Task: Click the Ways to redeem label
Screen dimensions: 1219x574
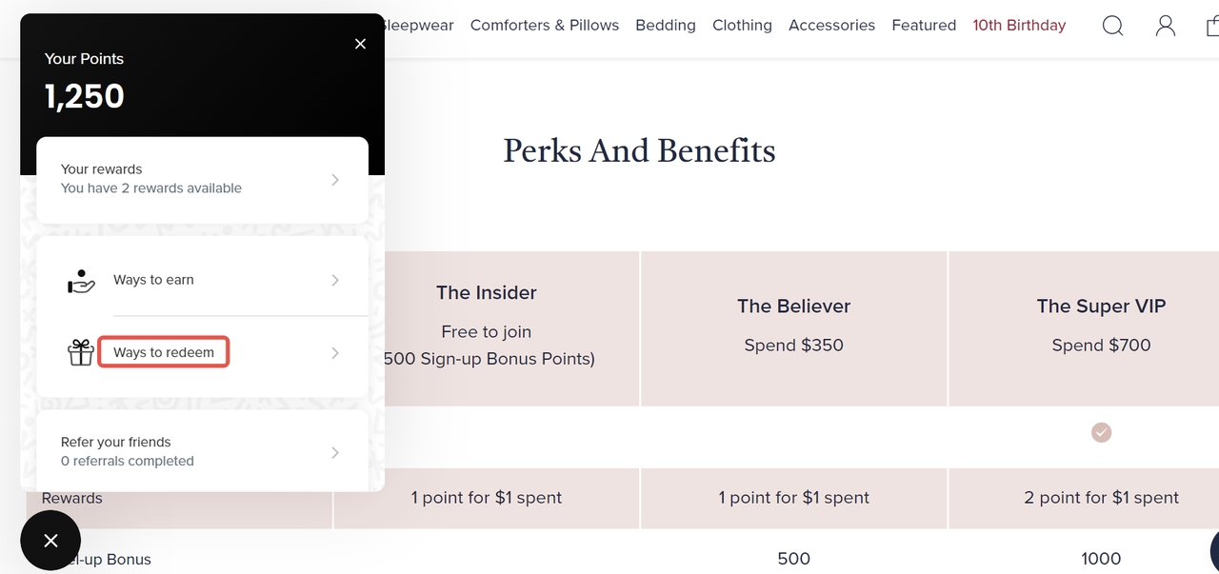Action: pyautogui.click(x=164, y=352)
